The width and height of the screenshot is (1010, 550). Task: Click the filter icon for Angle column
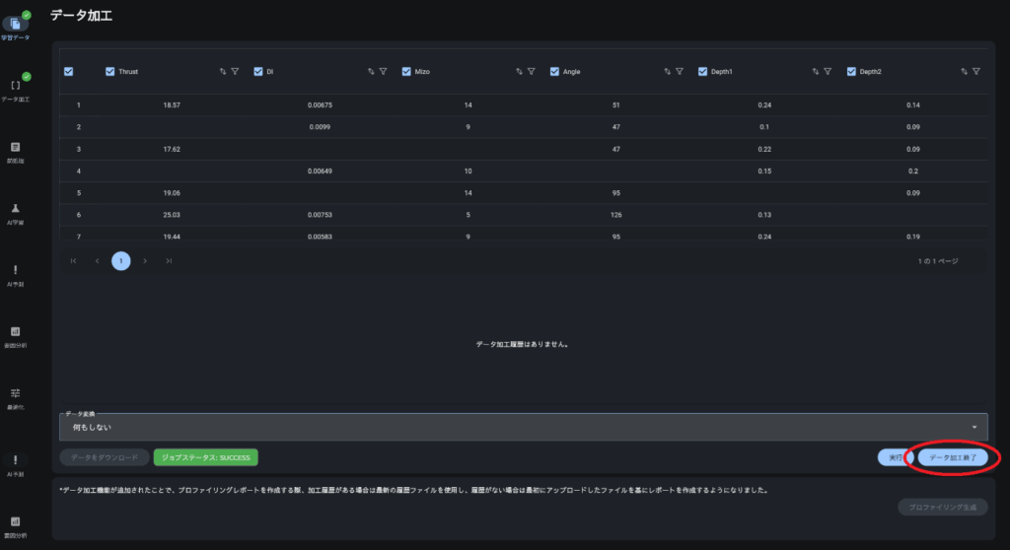(x=680, y=72)
